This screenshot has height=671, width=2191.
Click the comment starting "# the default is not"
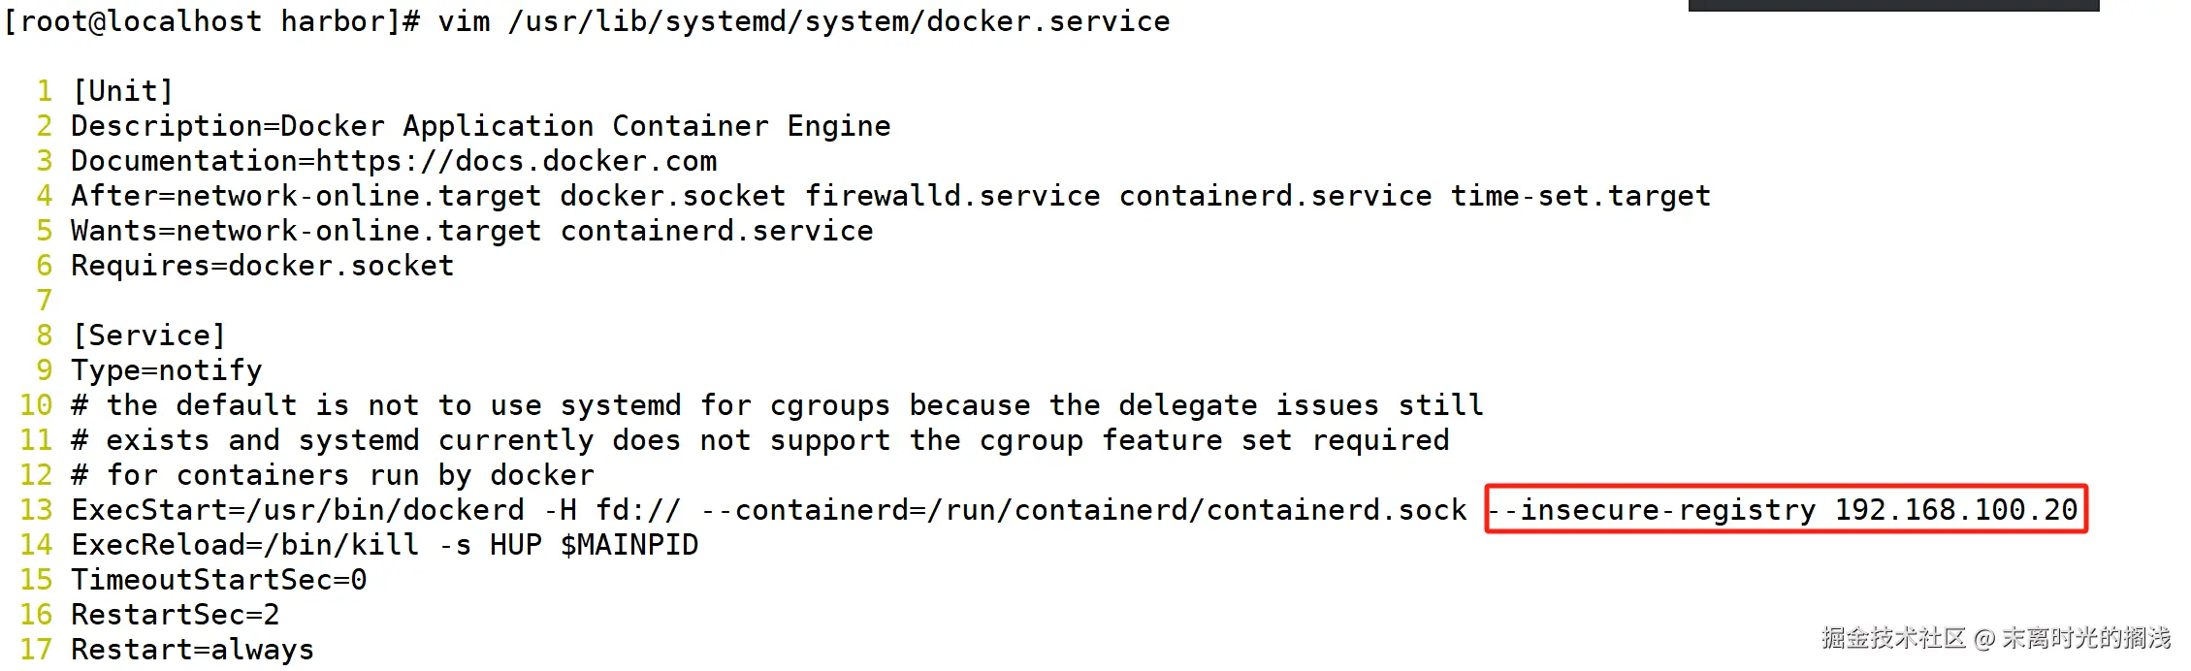[777, 405]
